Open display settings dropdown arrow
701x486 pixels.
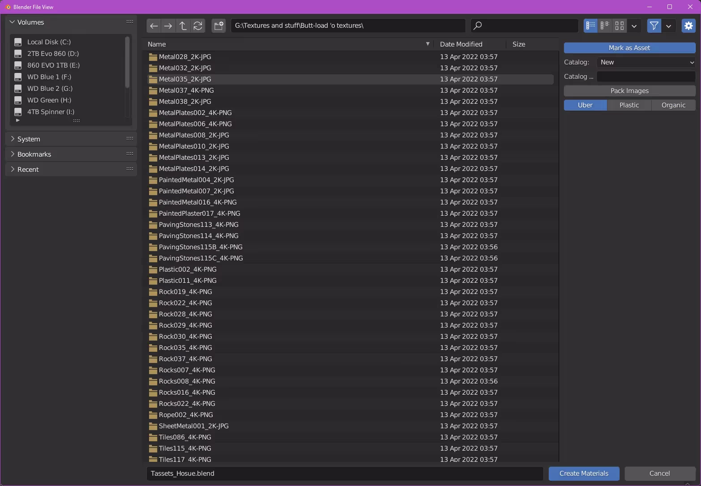click(634, 26)
